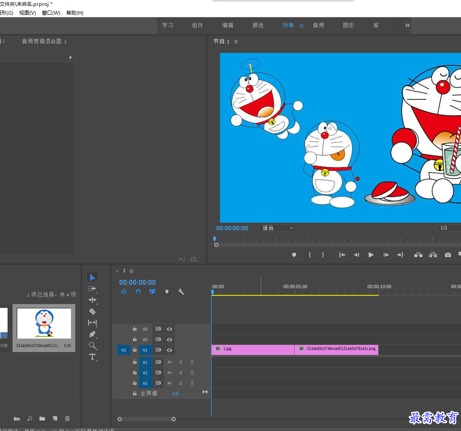Toggle V1 track output eye

[169, 350]
